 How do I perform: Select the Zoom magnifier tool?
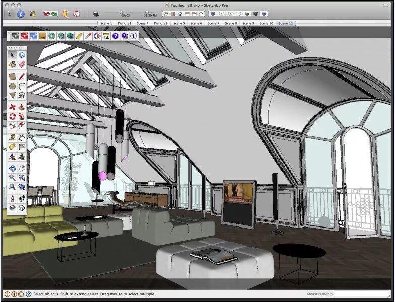point(12,177)
